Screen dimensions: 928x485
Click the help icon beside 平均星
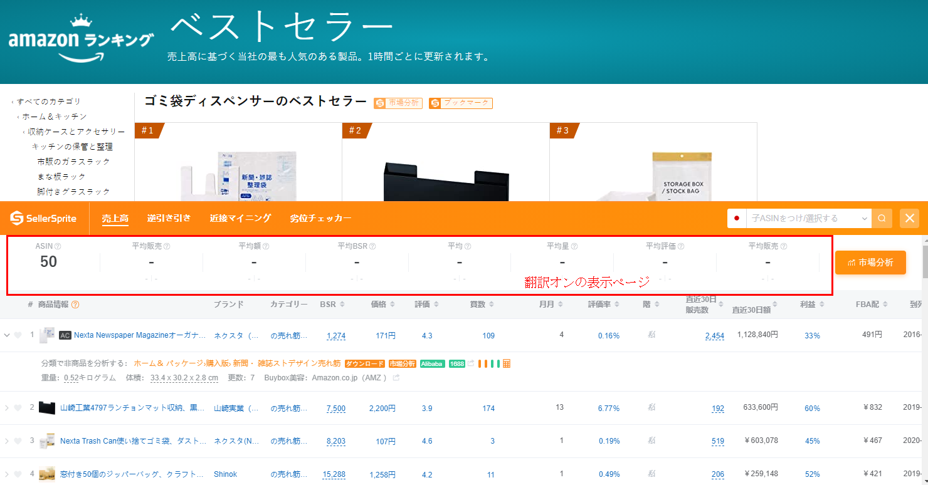pos(574,247)
